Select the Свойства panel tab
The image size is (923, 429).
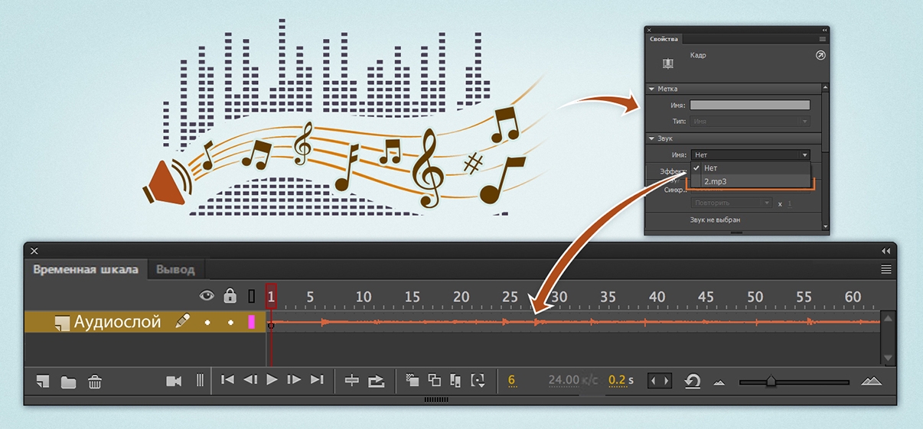(664, 38)
